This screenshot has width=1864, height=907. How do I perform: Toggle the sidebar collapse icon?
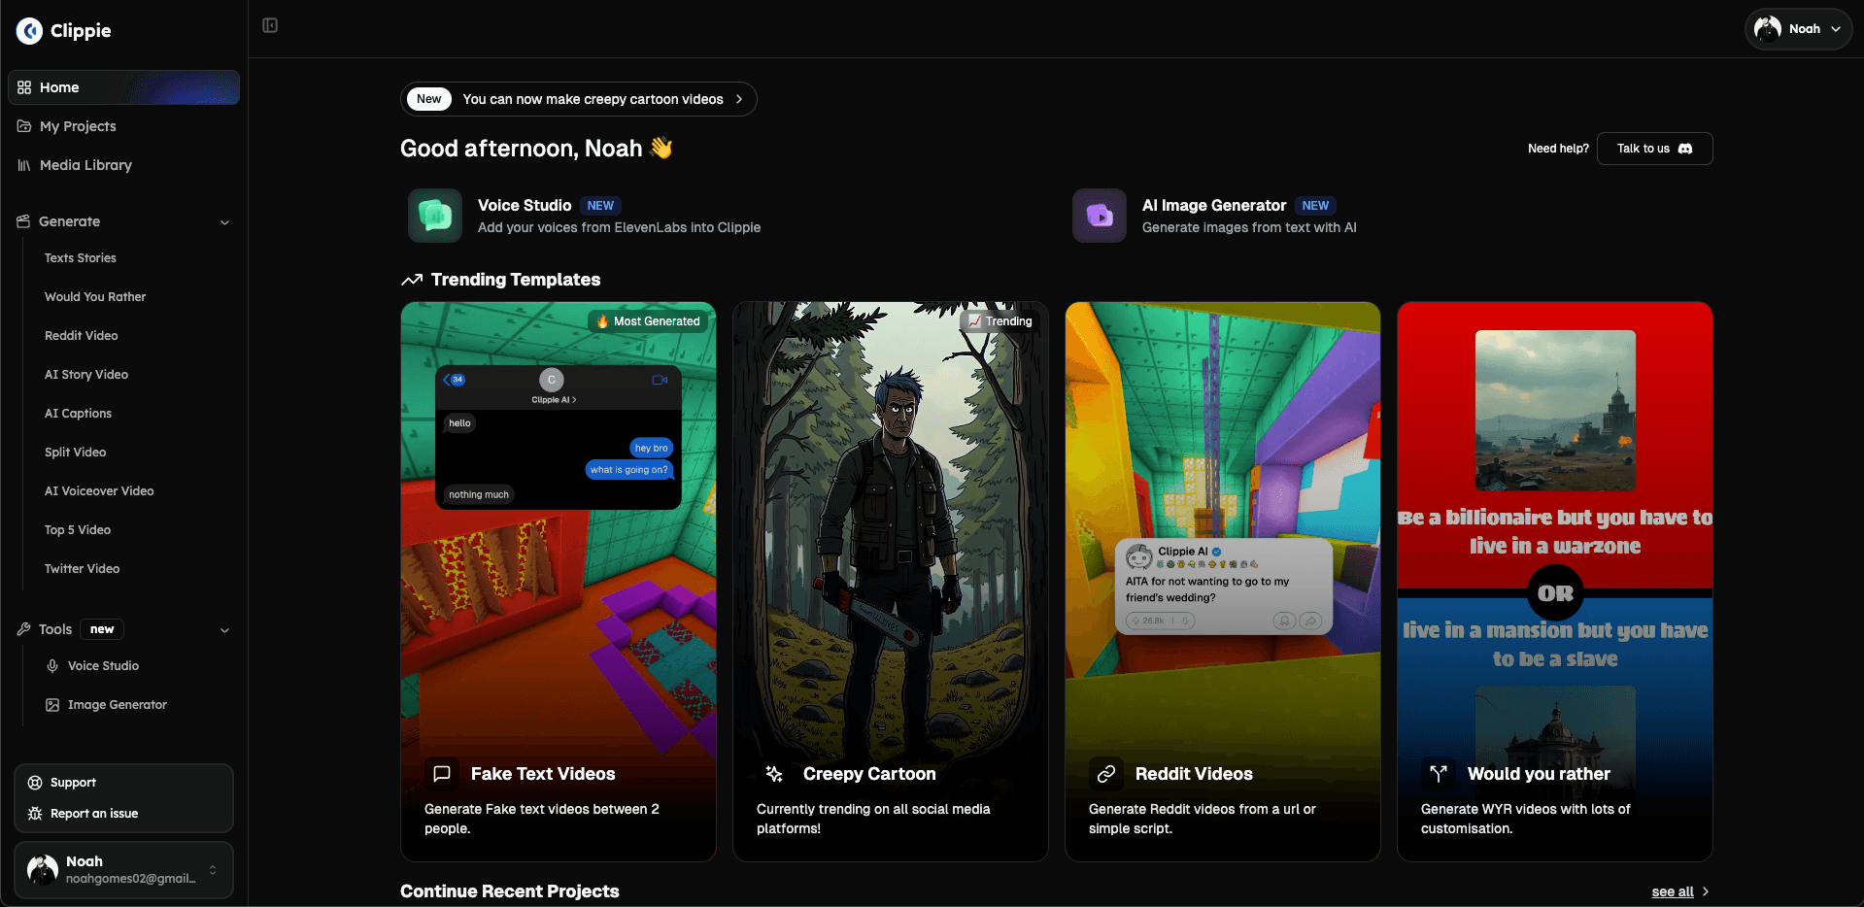point(270,25)
